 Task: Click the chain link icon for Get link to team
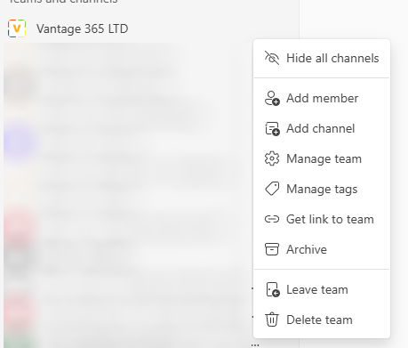click(272, 219)
